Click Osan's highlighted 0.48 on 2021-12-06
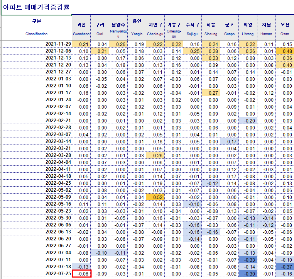This screenshot has width=294, height=279. (x=285, y=51)
